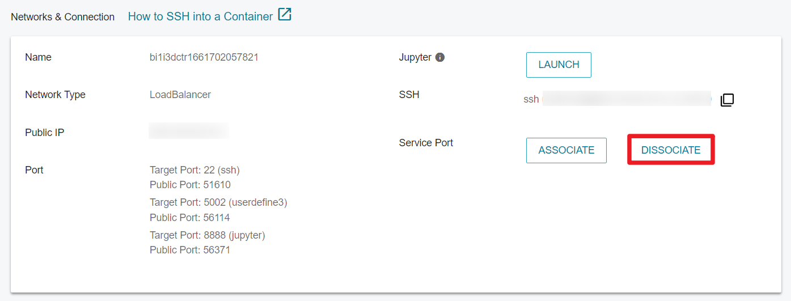Open the How to SSH into a Container link
Image resolution: width=791 pixels, height=301 pixels.
pyautogui.click(x=200, y=16)
